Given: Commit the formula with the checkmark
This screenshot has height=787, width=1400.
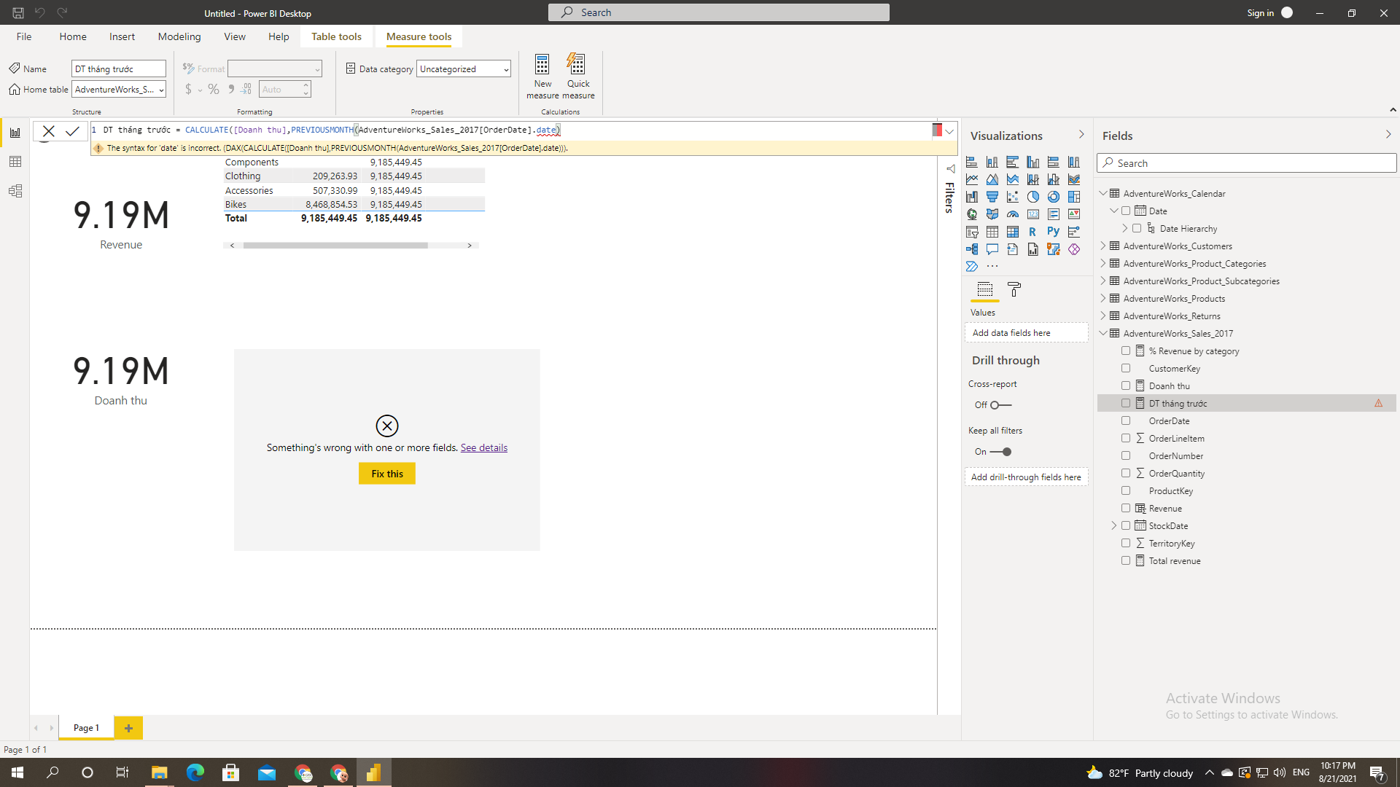Looking at the screenshot, I should pyautogui.click(x=72, y=131).
